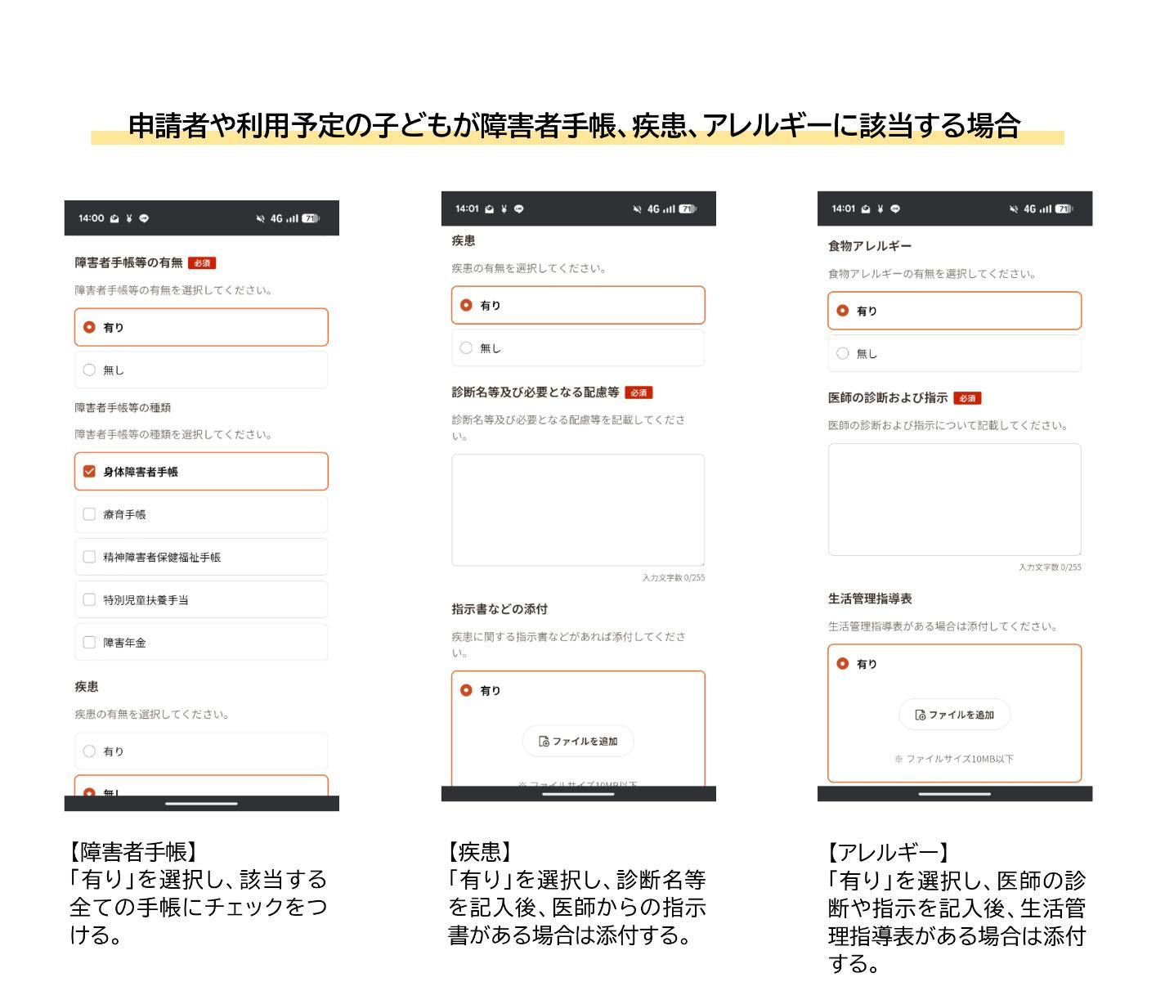Enable the 特別児童扶養手当 checkbox
Viewport: 1156px width, 991px height.
[x=90, y=599]
